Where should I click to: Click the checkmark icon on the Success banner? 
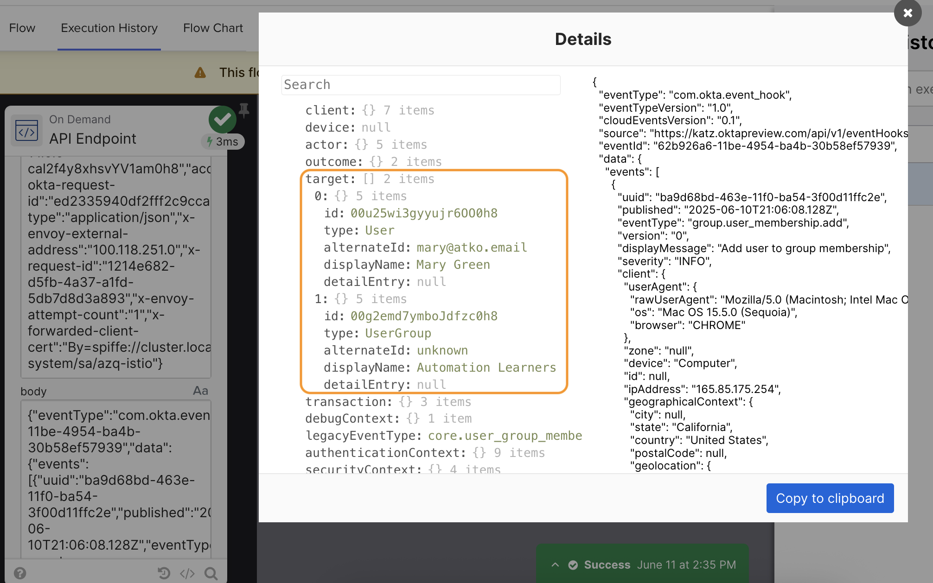coord(573,565)
